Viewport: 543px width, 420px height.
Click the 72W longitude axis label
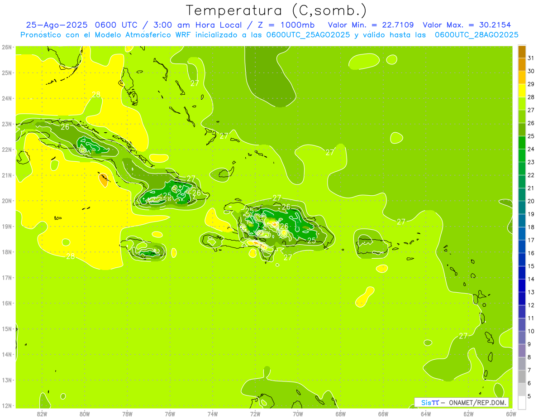[x=255, y=414]
